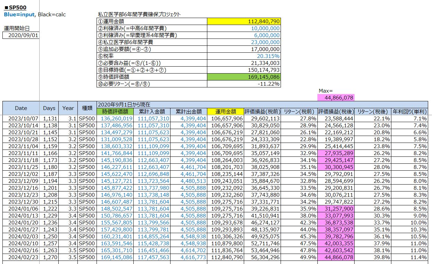The height and width of the screenshot is (264, 432).
Task: Click the yellow 運用金額 column header
Action: [x=225, y=112]
